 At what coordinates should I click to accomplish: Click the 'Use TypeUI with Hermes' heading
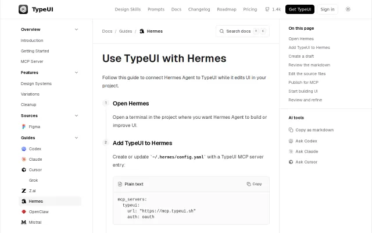click(x=164, y=58)
